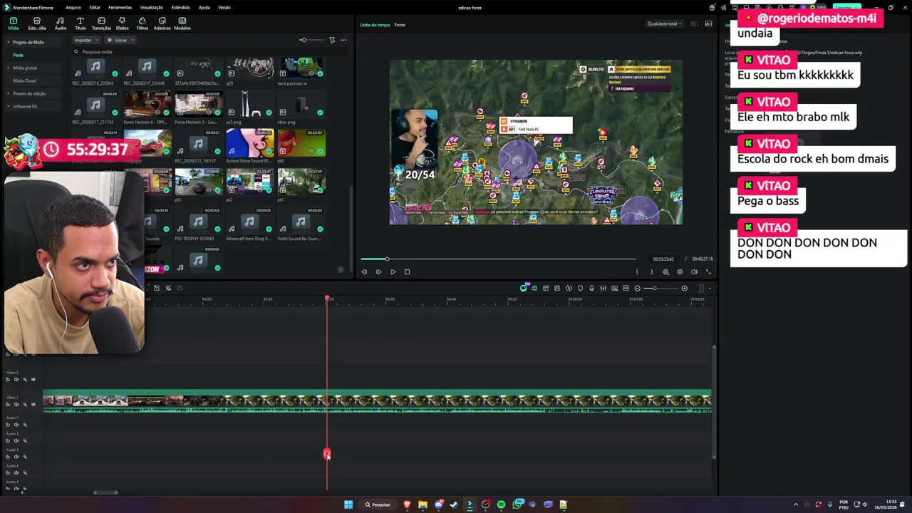Open the Ferramentas menu
Image resolution: width=912 pixels, height=513 pixels.
tap(120, 7)
